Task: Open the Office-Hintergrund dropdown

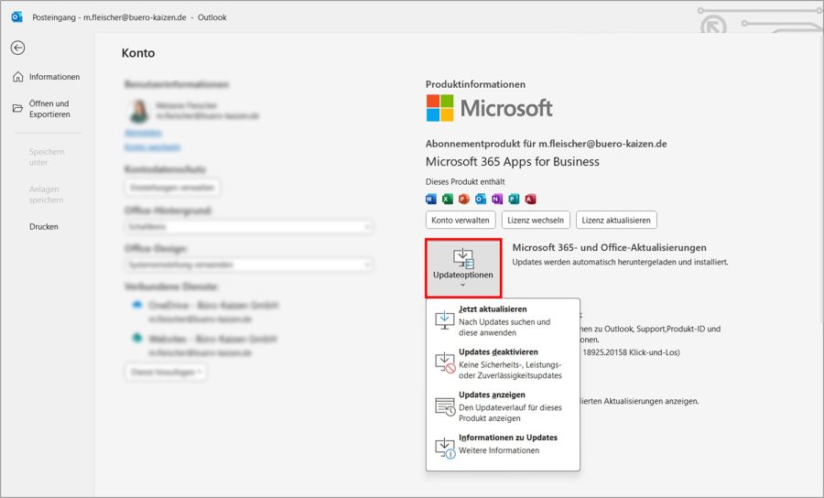Action: (248, 227)
